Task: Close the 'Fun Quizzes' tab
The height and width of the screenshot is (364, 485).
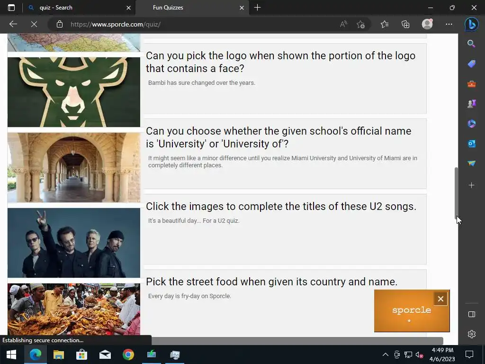Action: (x=242, y=8)
